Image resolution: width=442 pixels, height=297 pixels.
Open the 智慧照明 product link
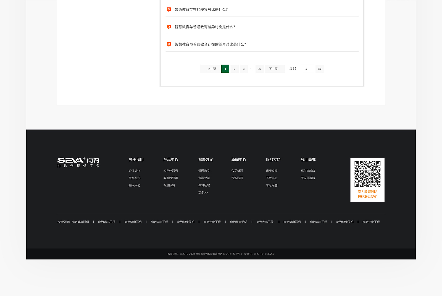[x=169, y=185]
